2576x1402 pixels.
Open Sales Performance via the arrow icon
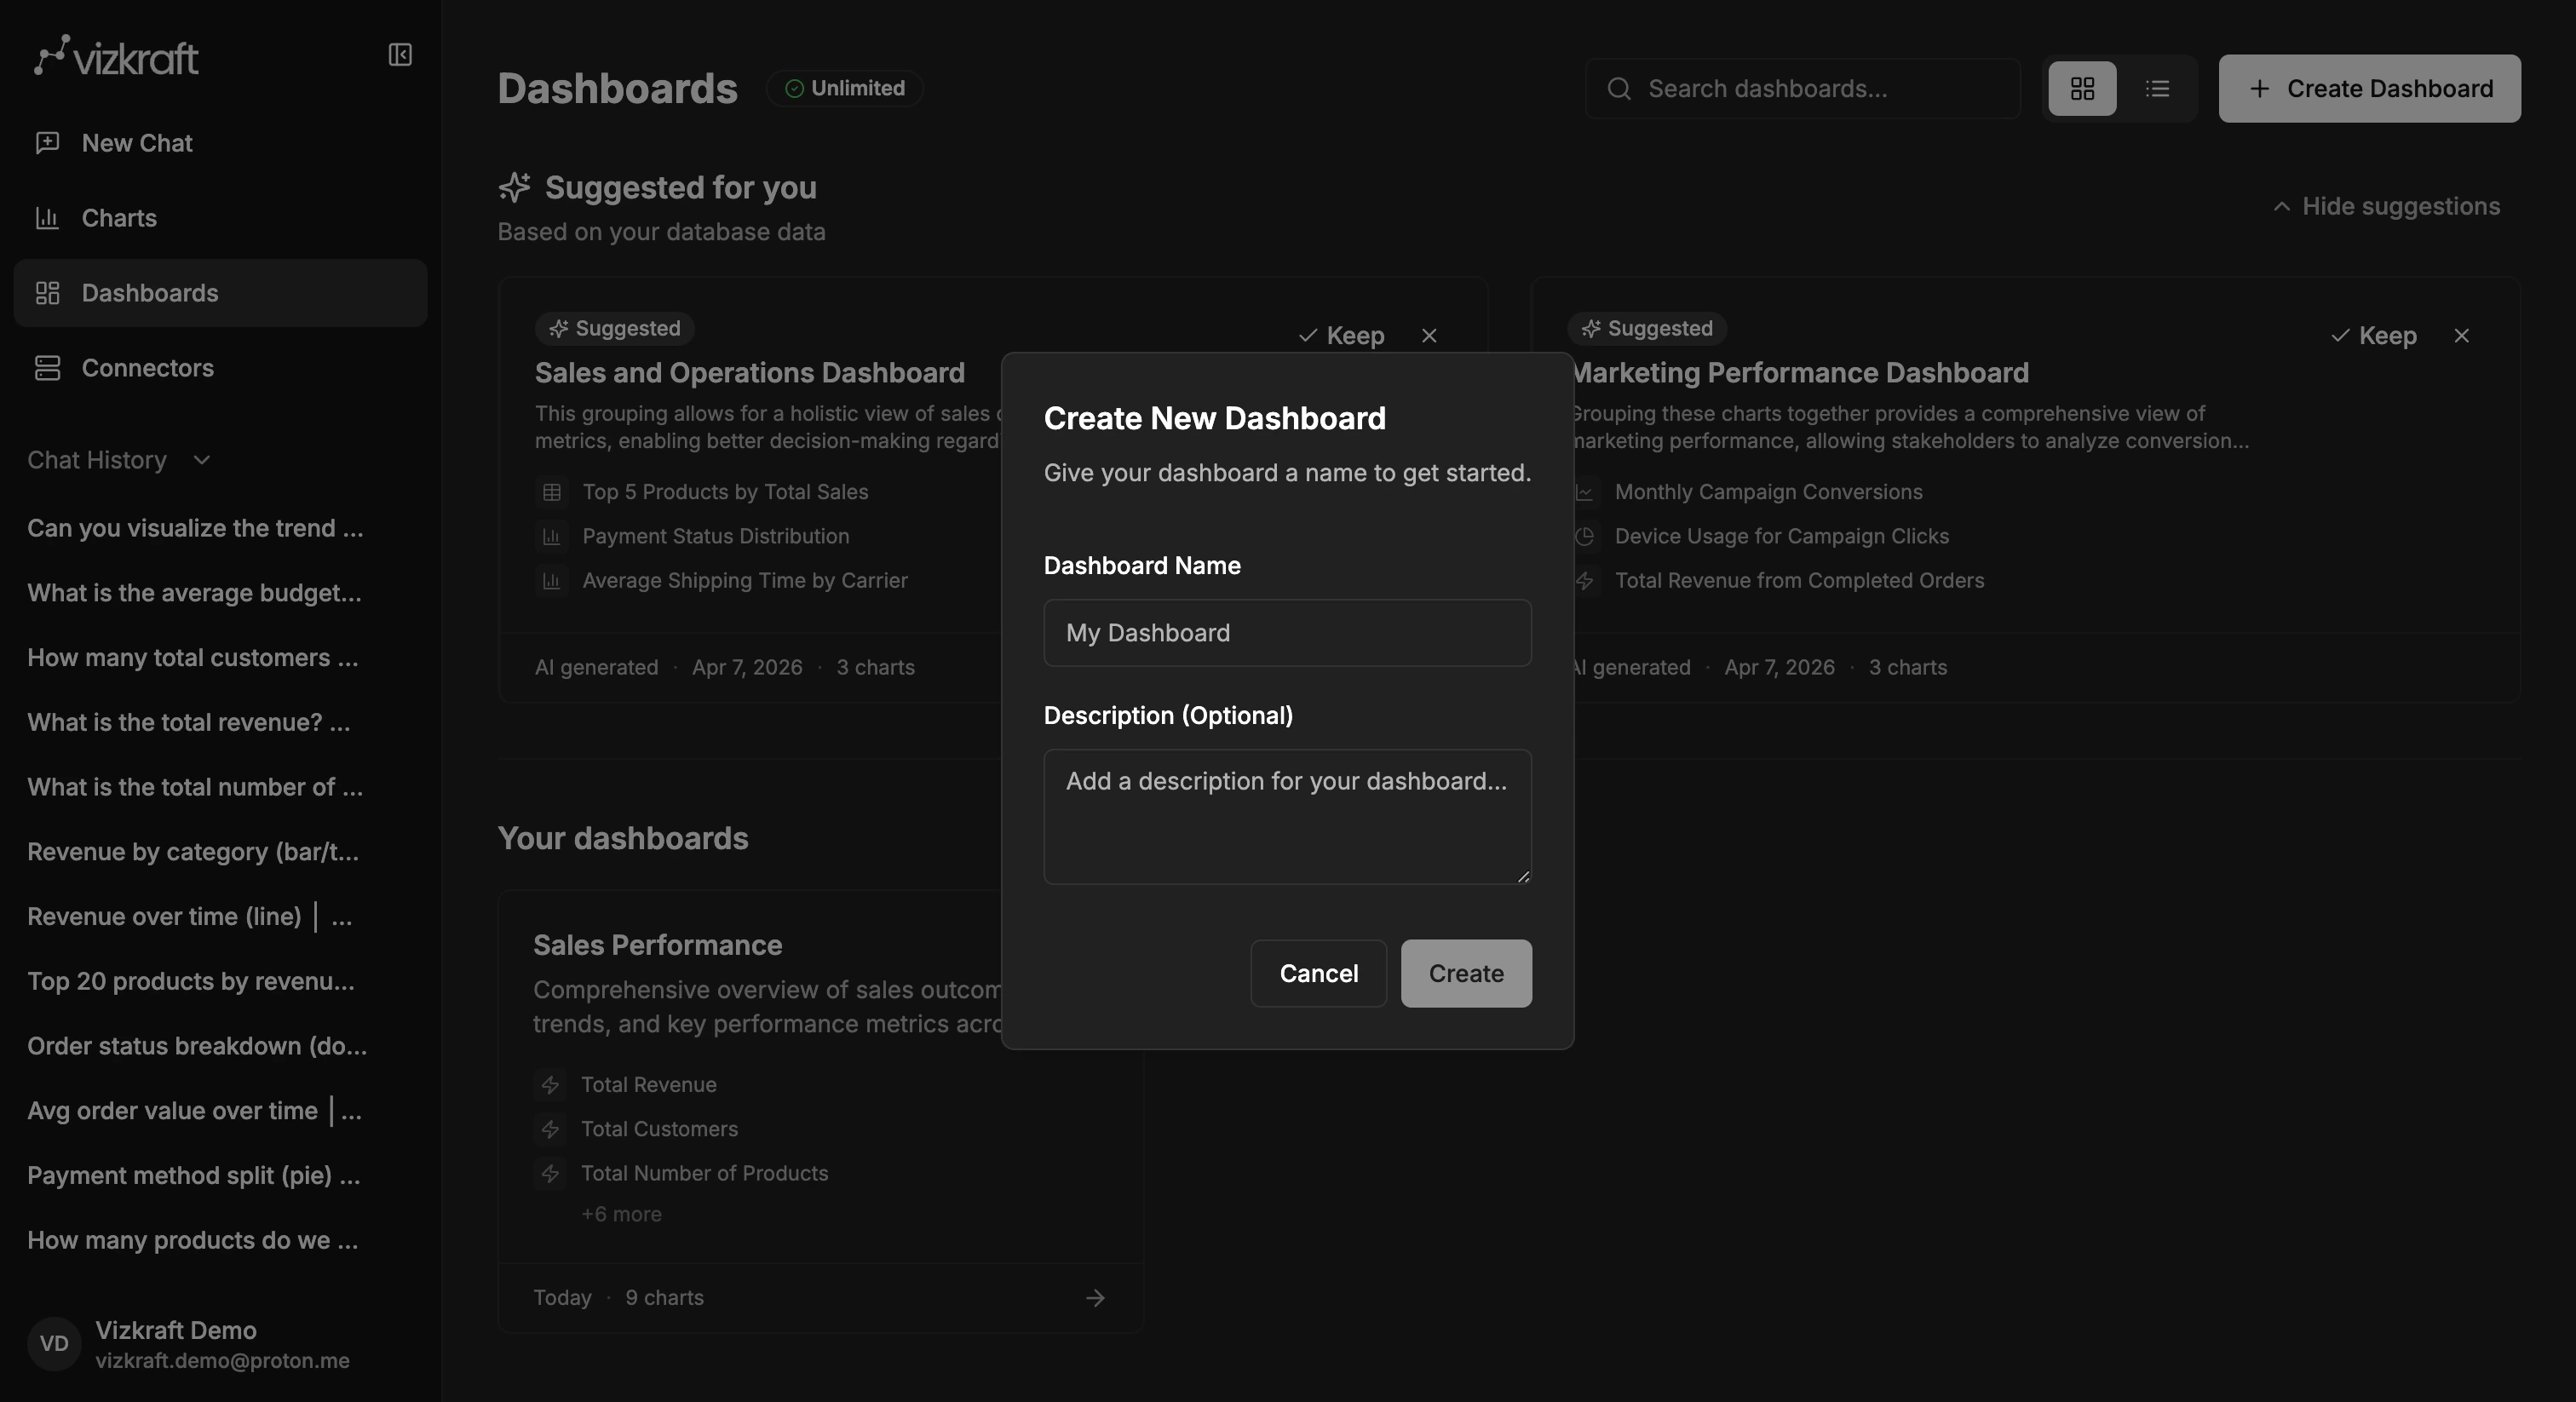[x=1095, y=1297]
